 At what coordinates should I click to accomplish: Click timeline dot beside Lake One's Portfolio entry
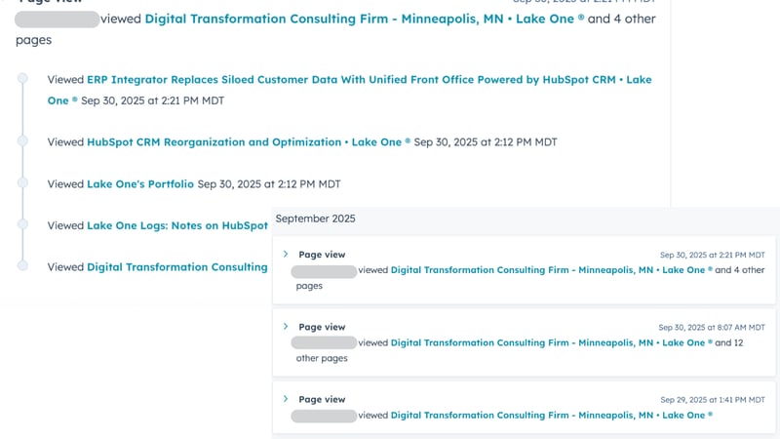(x=22, y=182)
